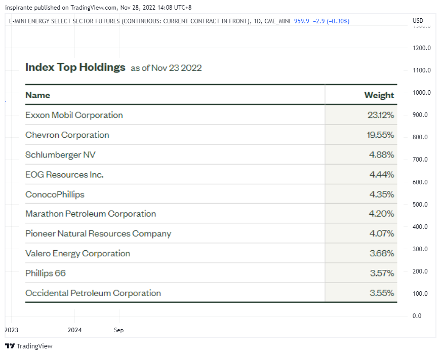
Task: Select the Schlumberger NV name
Action: click(60, 155)
